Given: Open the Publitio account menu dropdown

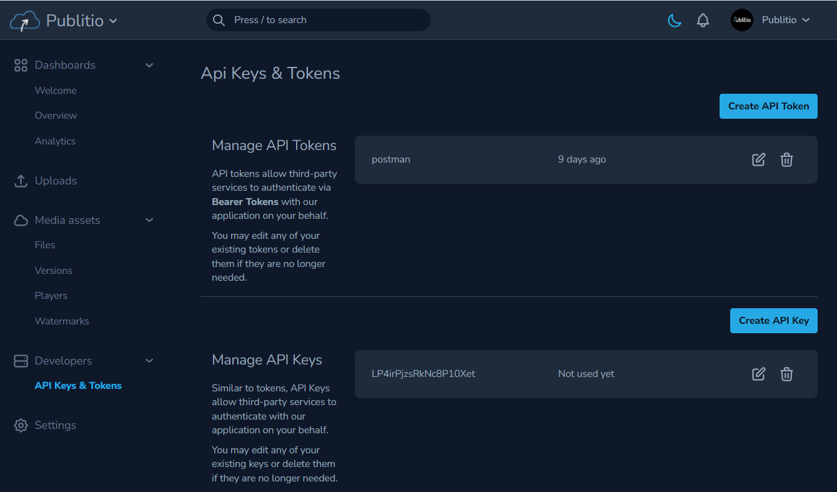Looking at the screenshot, I should pos(786,20).
